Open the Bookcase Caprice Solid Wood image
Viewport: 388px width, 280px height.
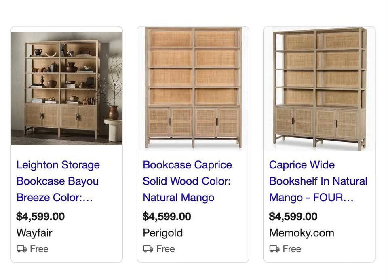[193, 88]
